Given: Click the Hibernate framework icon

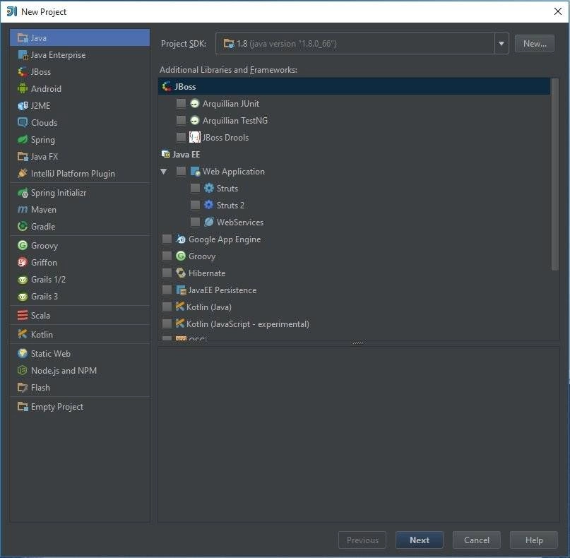Looking at the screenshot, I should (x=181, y=273).
